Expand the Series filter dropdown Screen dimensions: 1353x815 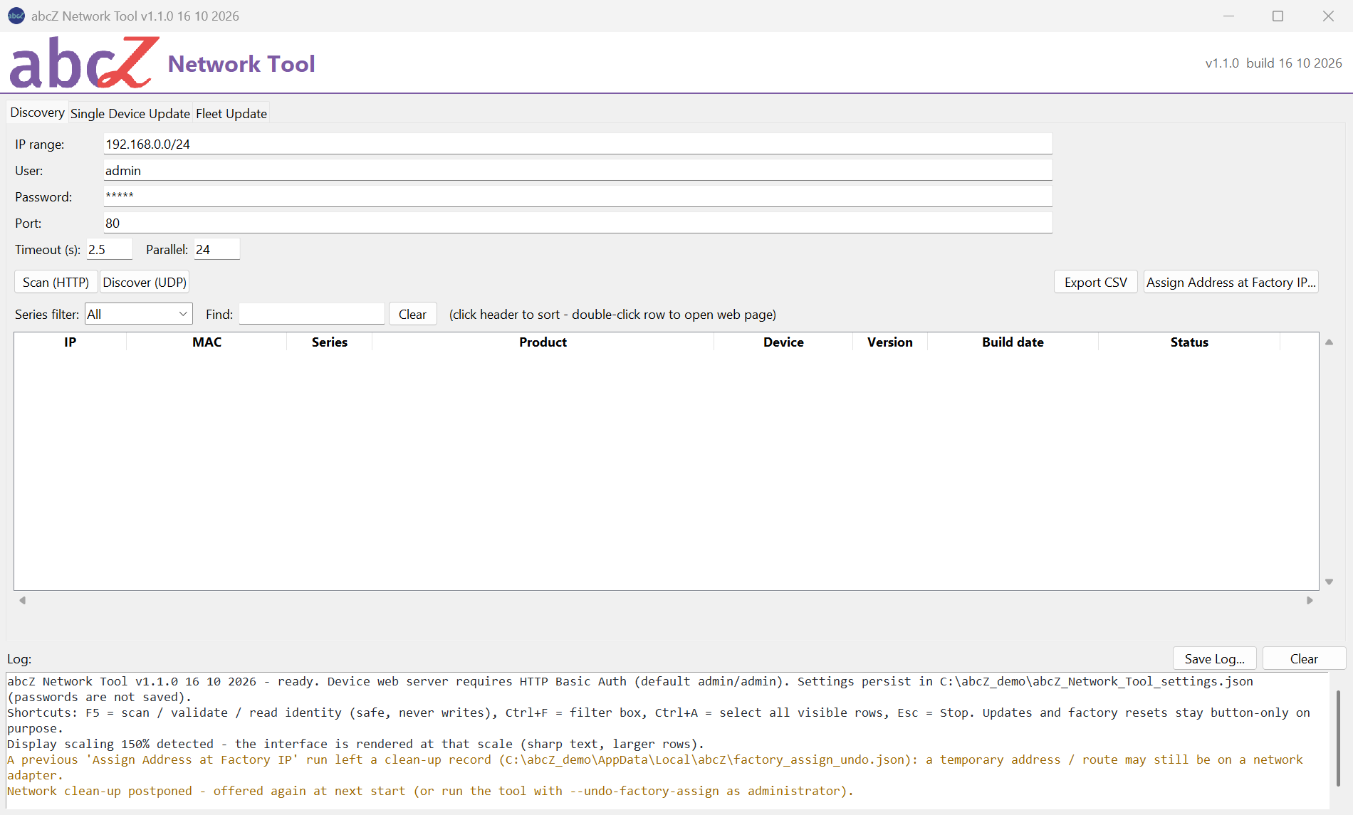[139, 314]
